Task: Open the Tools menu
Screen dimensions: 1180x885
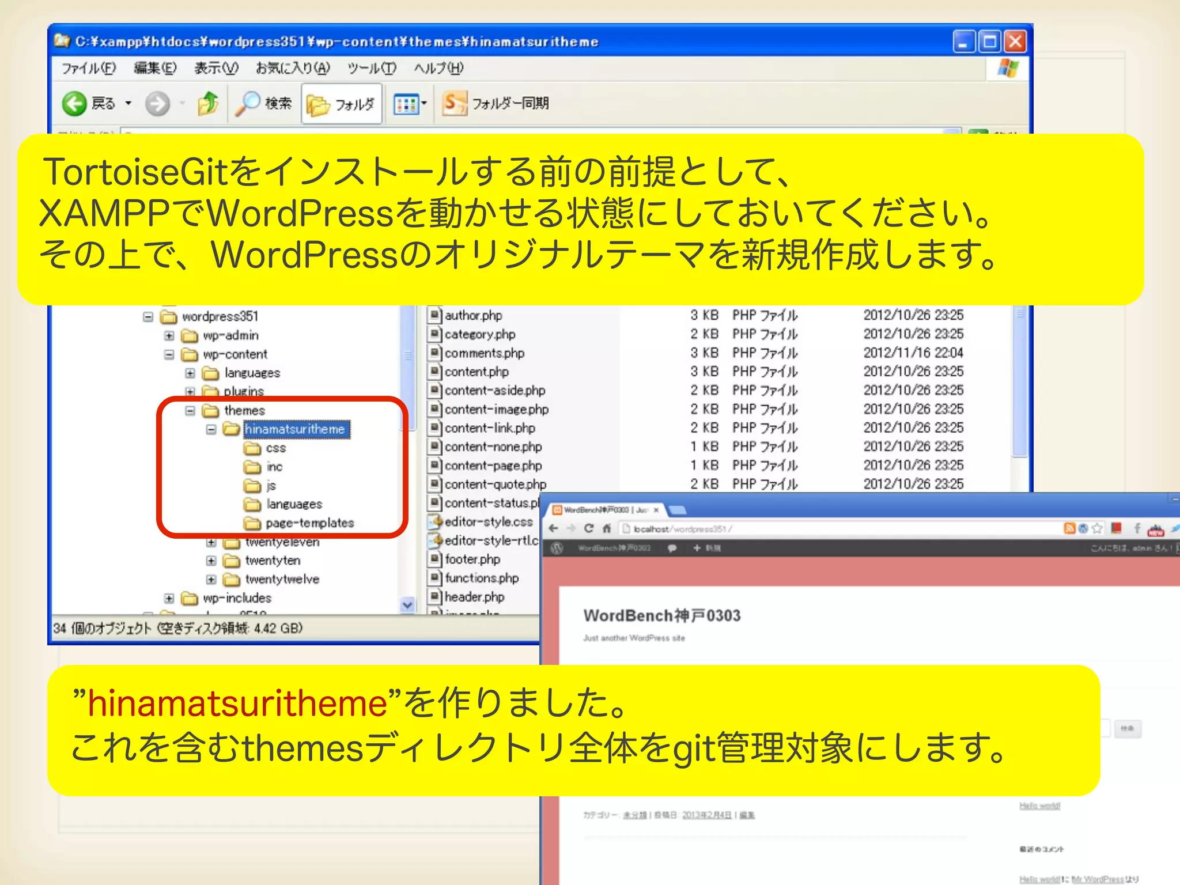Action: coord(372,69)
